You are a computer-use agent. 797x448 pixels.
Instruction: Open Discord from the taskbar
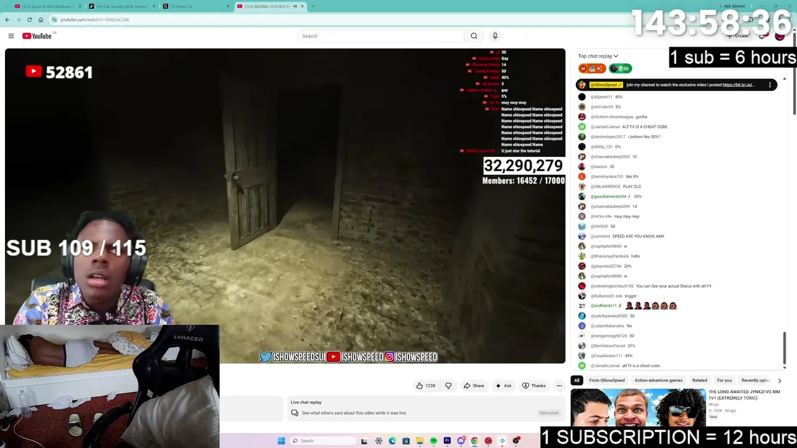pyautogui.click(x=461, y=441)
